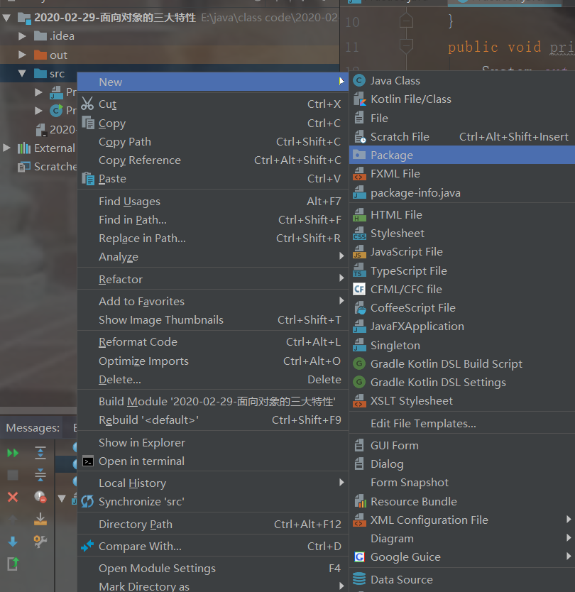Image resolution: width=575 pixels, height=592 pixels.
Task: Expand the out folder arrow
Action: 22,55
